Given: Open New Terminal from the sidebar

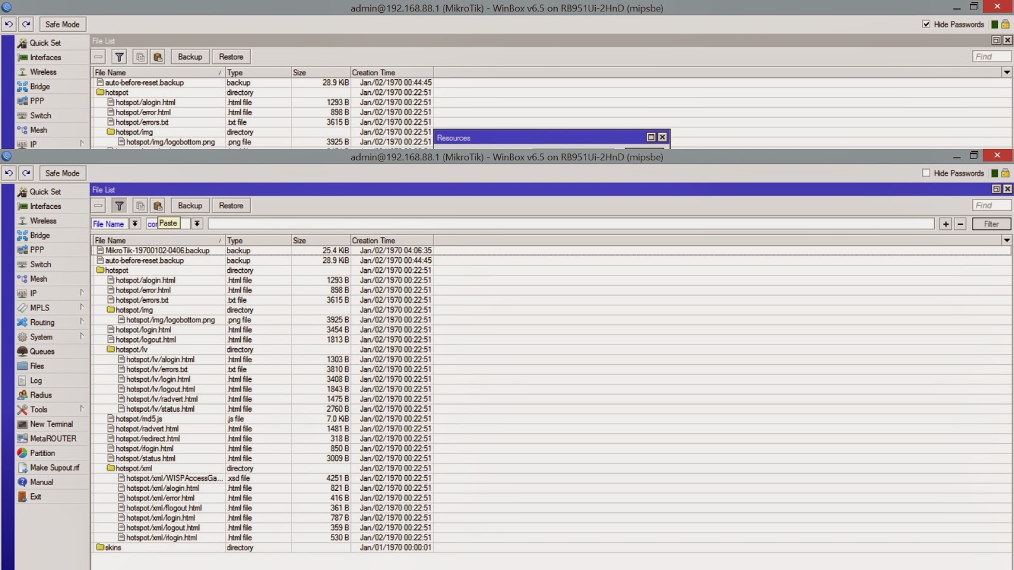Looking at the screenshot, I should [x=52, y=424].
